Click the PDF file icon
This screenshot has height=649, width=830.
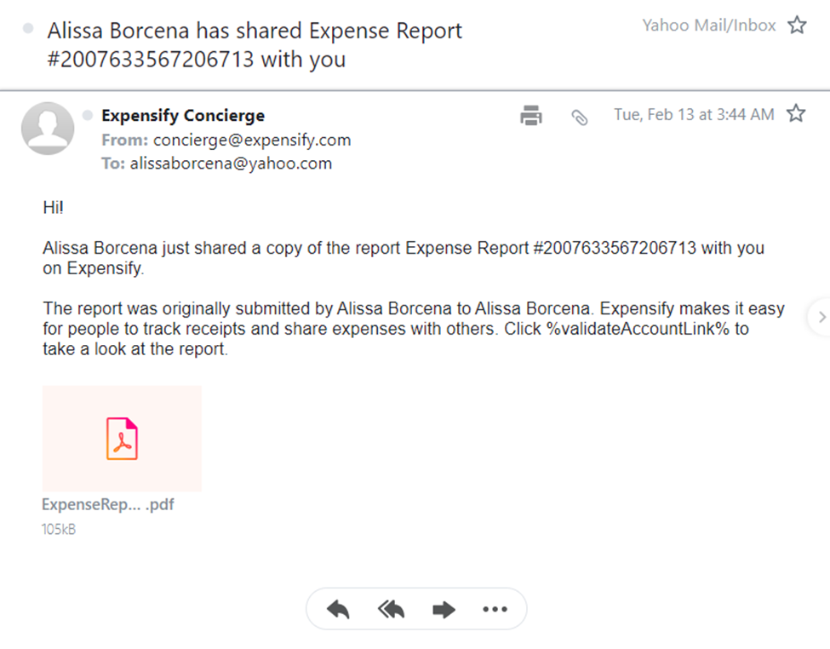[122, 438]
